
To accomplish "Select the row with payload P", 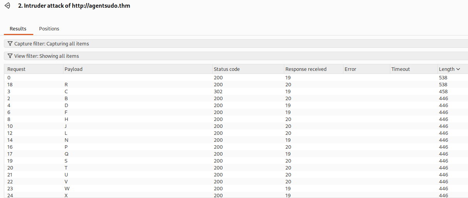I will pyautogui.click(x=236, y=147).
